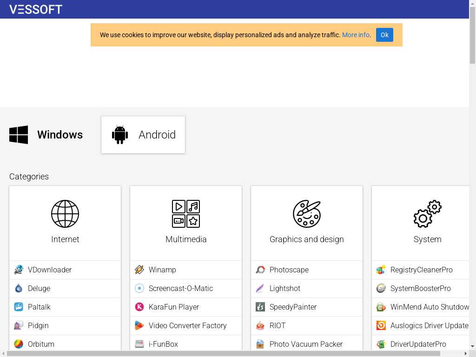Click the Photoscape app icon
The height and width of the screenshot is (357, 476).
pyautogui.click(x=260, y=270)
